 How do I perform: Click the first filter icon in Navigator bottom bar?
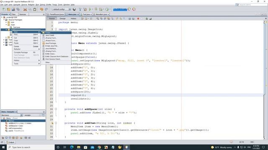[x=3, y=138]
